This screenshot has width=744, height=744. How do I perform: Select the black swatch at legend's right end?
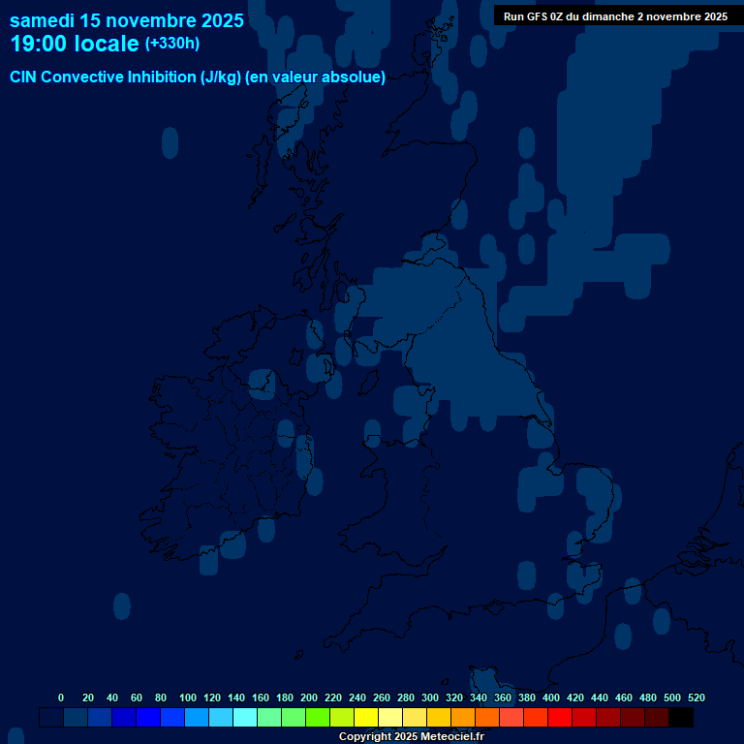point(681,718)
